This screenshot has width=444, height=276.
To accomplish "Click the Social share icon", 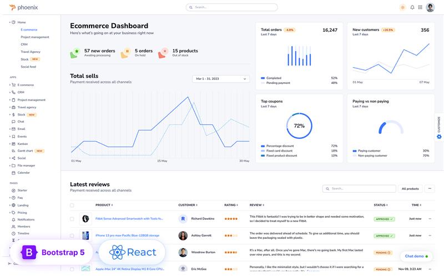I will (13, 158).
